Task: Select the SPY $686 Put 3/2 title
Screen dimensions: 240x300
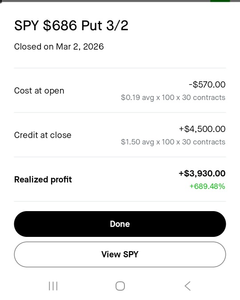Action: coord(71,25)
